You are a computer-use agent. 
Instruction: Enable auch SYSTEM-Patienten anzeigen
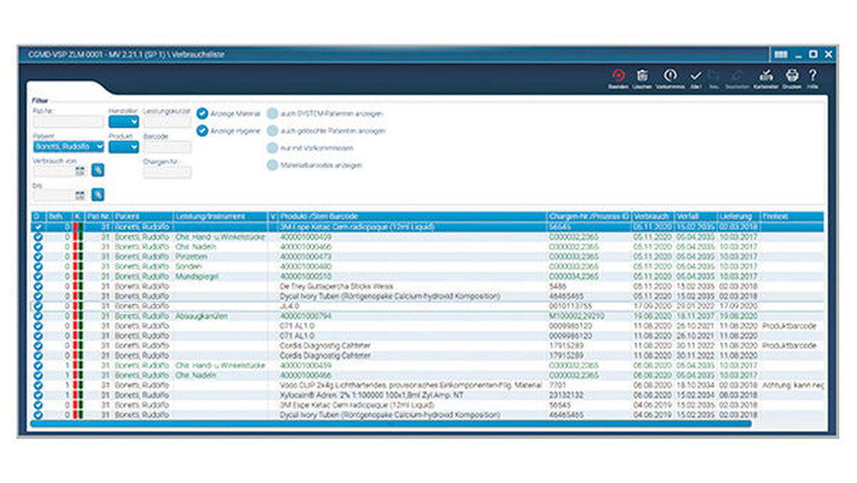coord(273,113)
